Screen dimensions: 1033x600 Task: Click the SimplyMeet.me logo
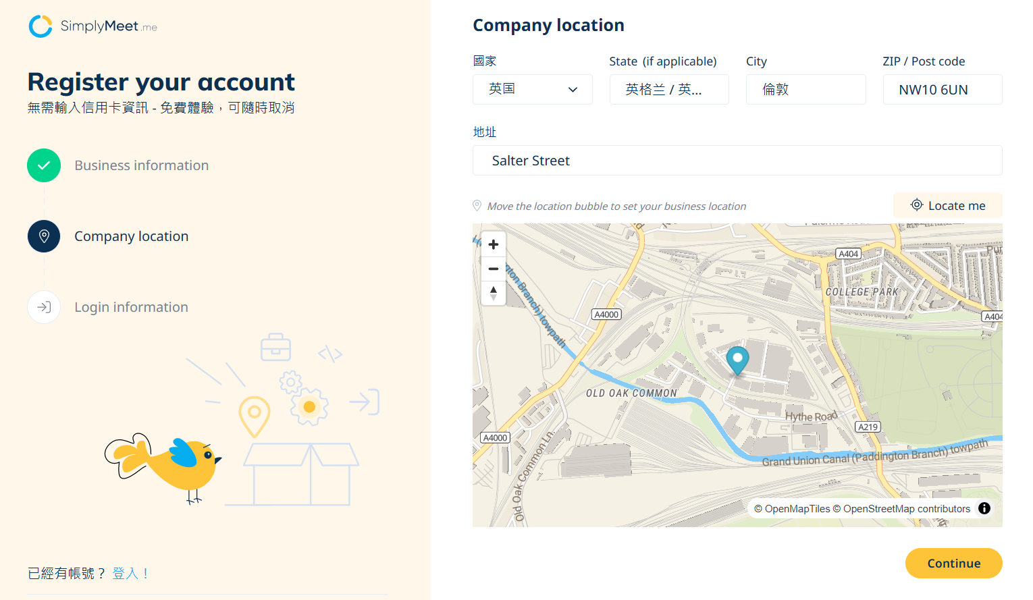93,26
